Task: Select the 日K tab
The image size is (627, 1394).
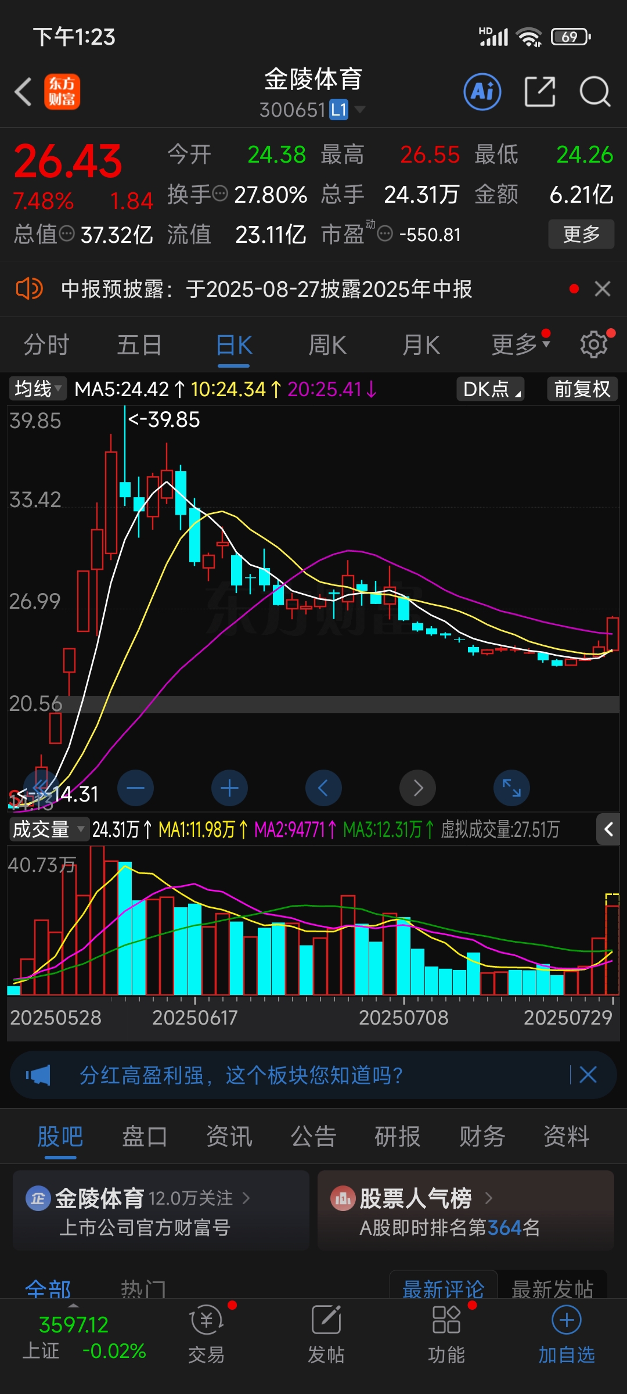Action: pos(234,344)
